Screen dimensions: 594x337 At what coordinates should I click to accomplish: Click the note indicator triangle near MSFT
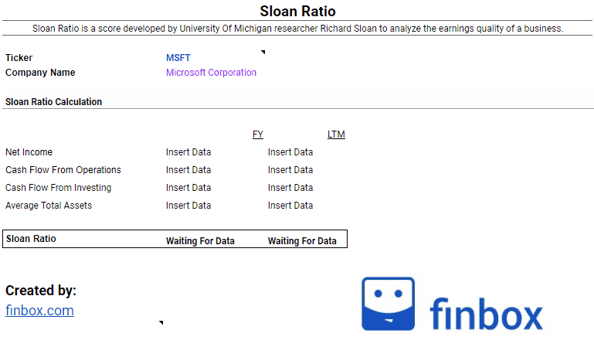point(263,53)
